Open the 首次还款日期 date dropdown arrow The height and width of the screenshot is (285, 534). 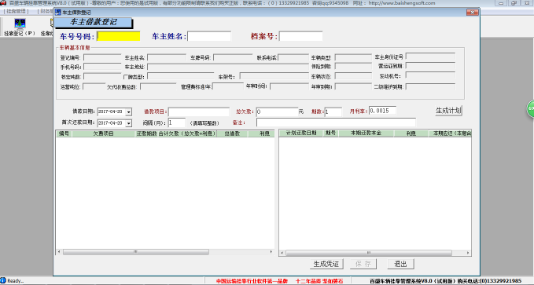click(x=129, y=123)
